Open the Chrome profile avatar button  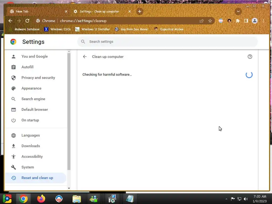[255, 21]
